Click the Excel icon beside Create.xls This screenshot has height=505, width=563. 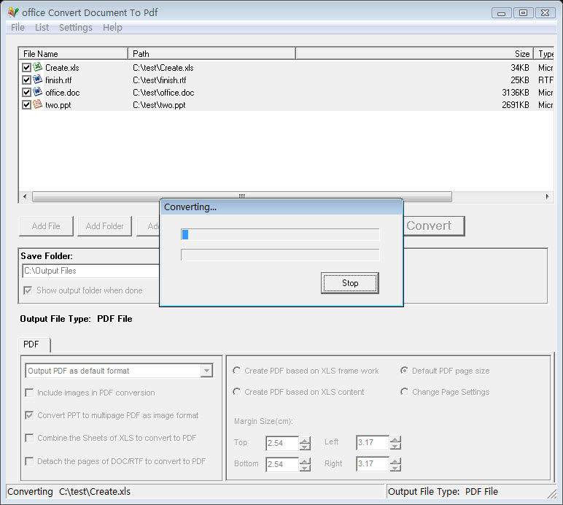coord(37,67)
